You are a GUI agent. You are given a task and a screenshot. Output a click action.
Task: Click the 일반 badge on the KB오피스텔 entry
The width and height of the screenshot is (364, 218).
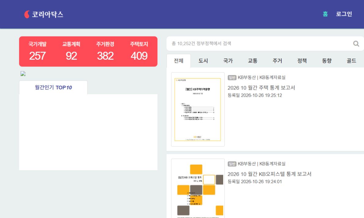point(232,164)
